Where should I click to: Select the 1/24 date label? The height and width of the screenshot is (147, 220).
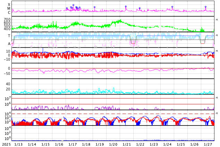167,145
